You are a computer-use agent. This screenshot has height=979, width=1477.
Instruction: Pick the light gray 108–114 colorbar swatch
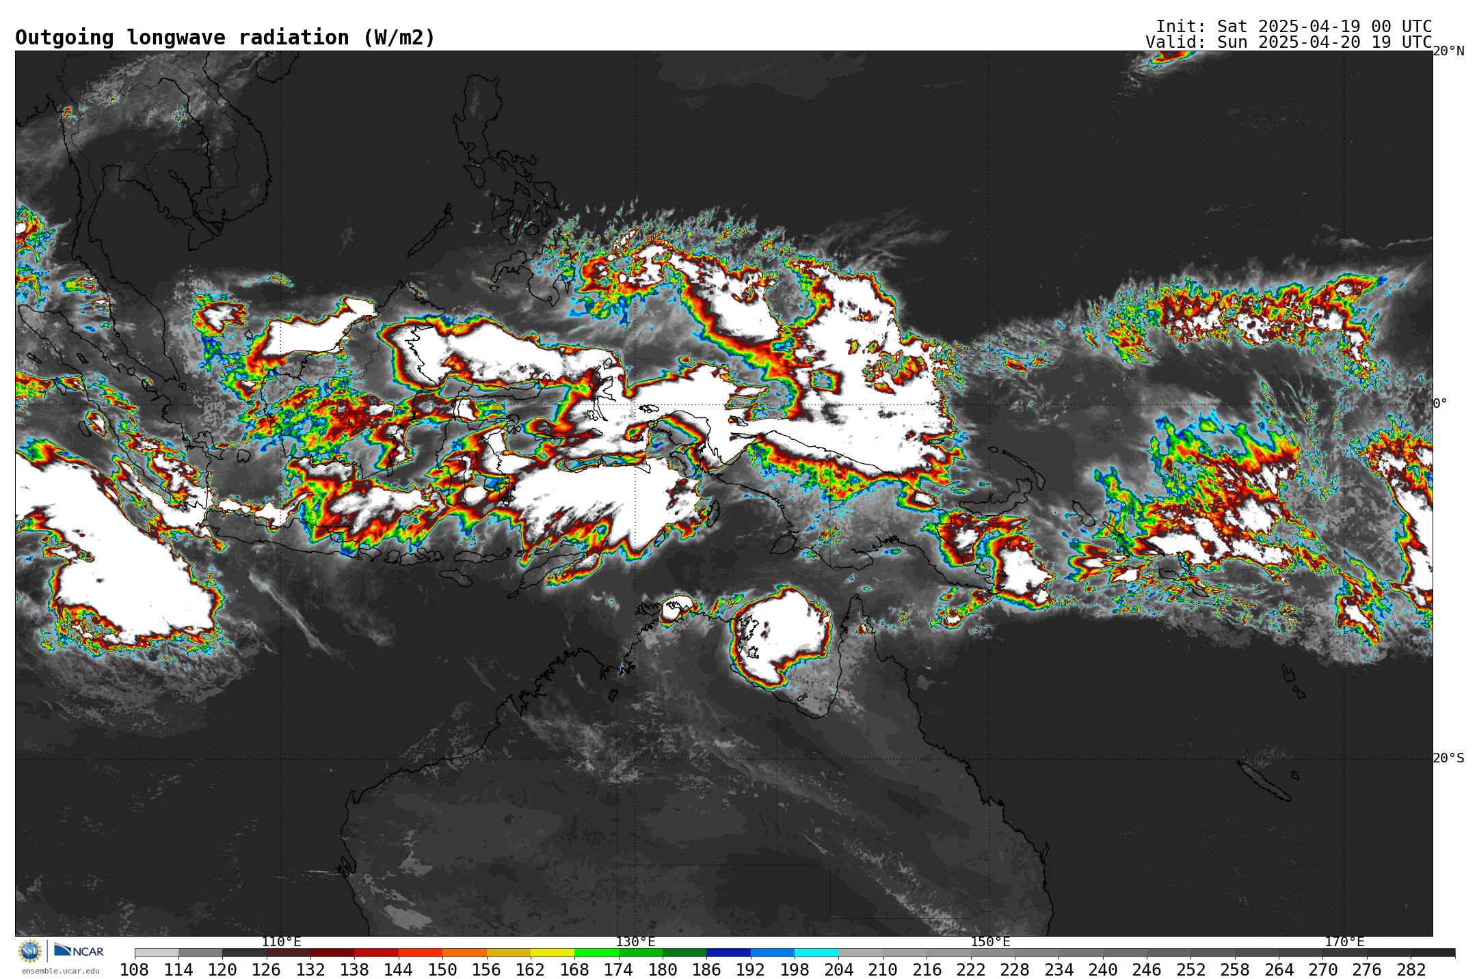pos(157,952)
